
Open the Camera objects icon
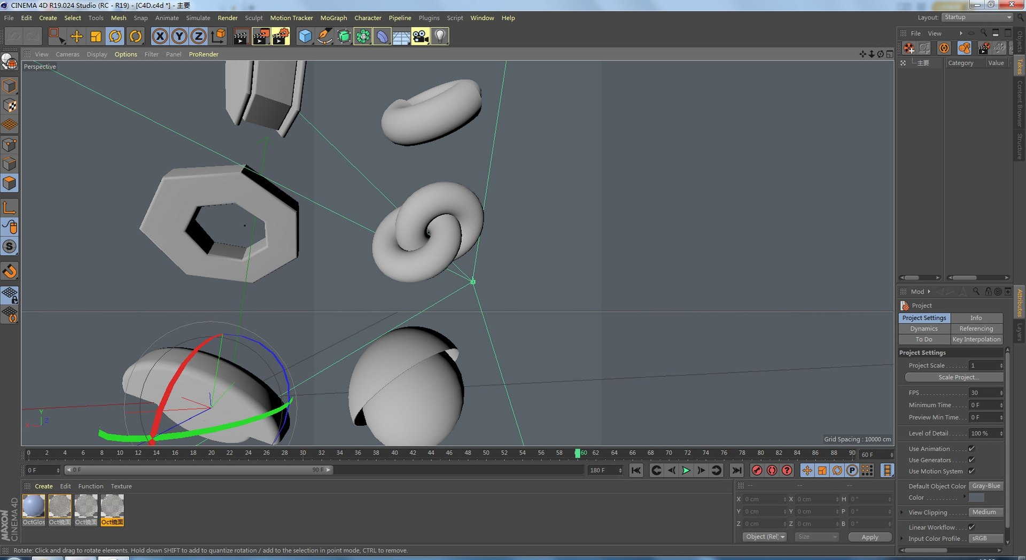[x=420, y=36]
